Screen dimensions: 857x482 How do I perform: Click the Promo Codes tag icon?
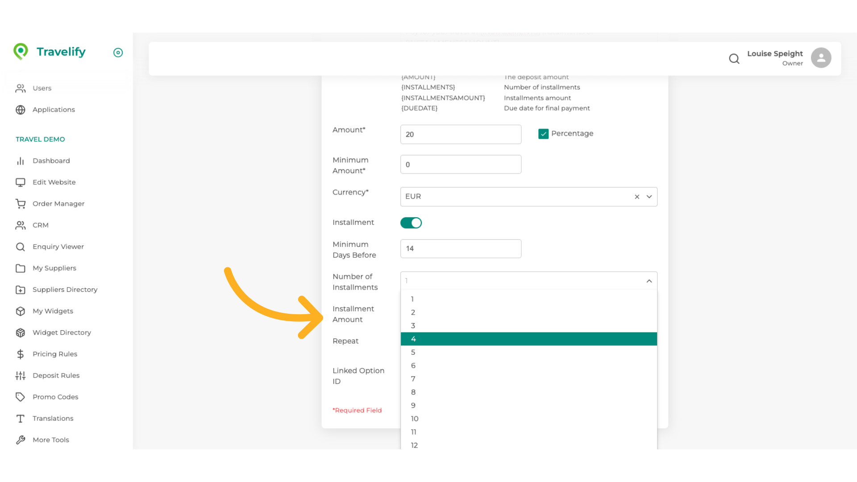(21, 397)
